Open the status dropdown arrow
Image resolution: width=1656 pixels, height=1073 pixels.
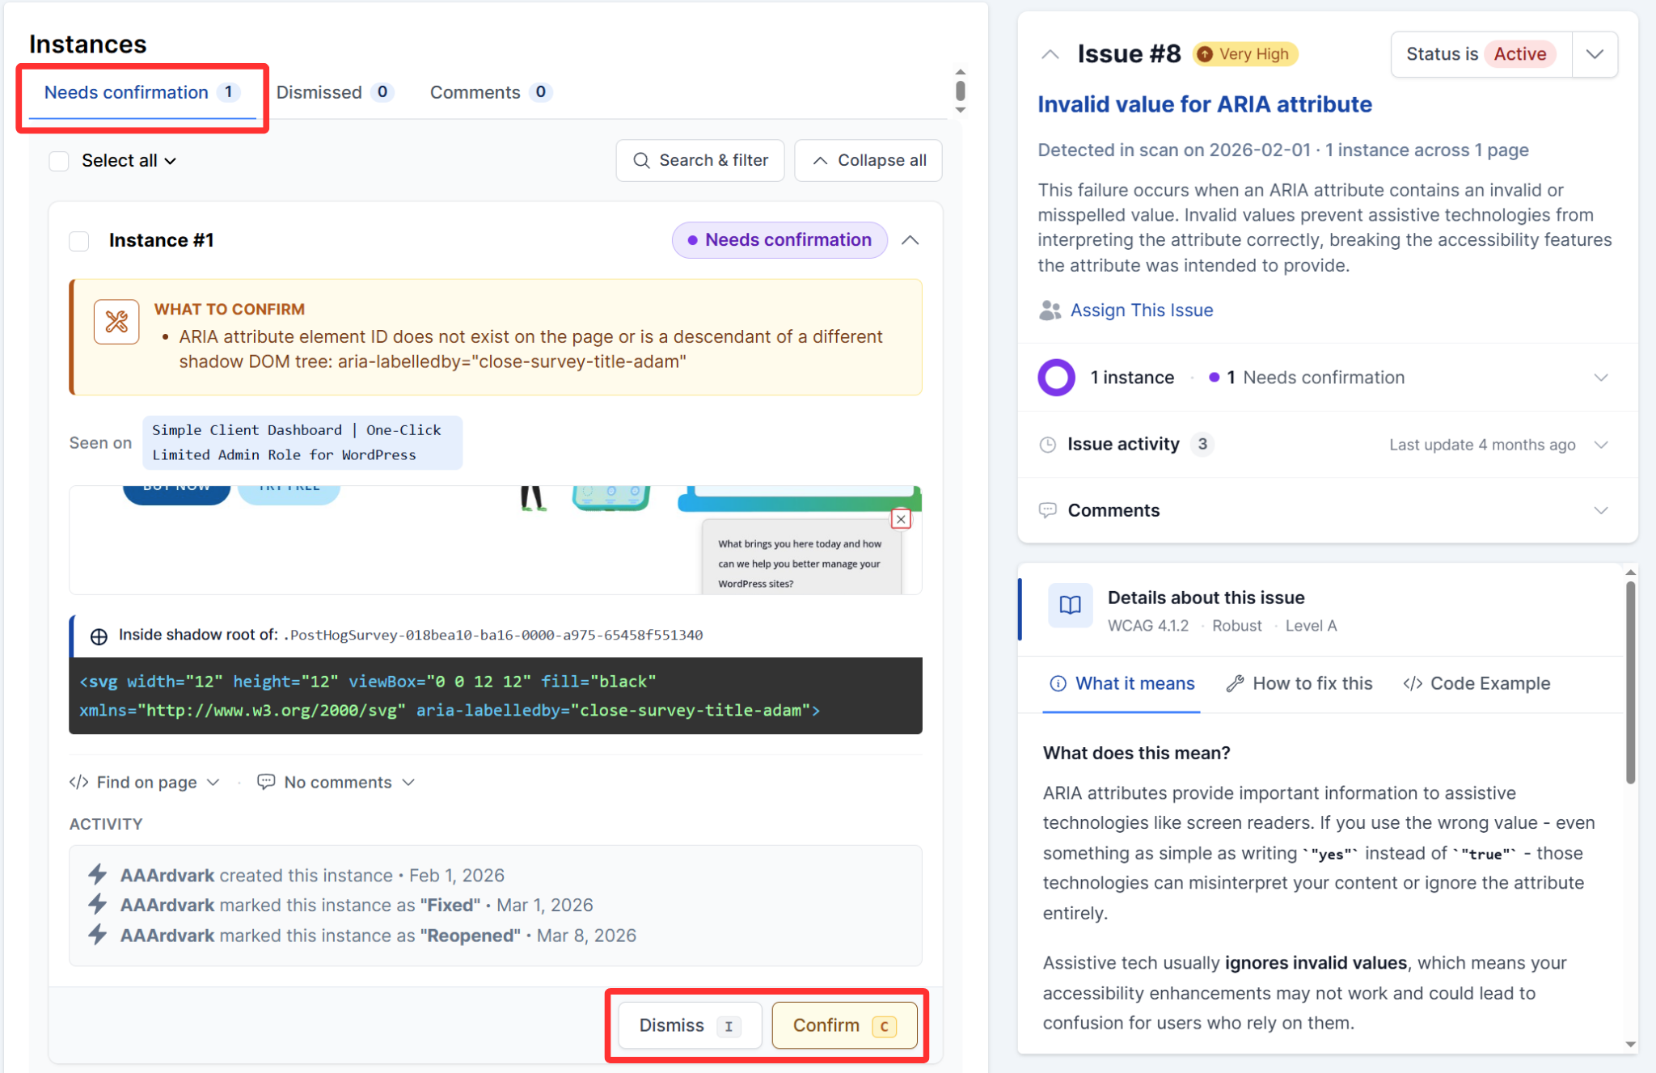tap(1595, 54)
